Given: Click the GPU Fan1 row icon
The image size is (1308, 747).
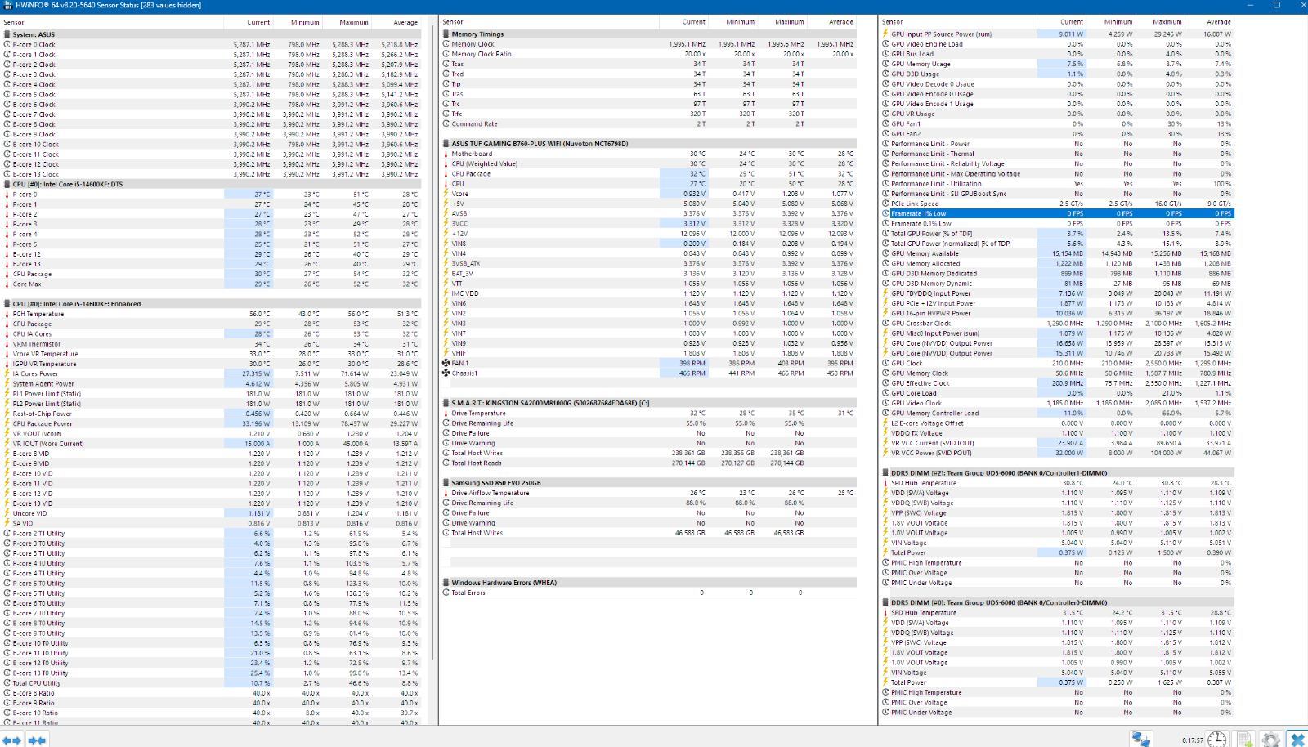Looking at the screenshot, I should pos(885,124).
